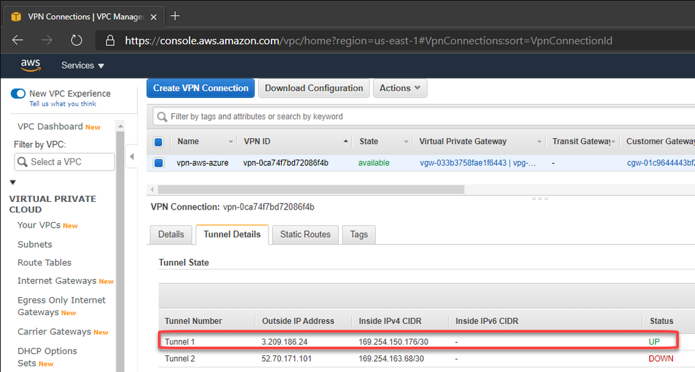Image resolution: width=695 pixels, height=372 pixels.
Task: Open Carrier Gateways in the sidebar
Action: 54,332
